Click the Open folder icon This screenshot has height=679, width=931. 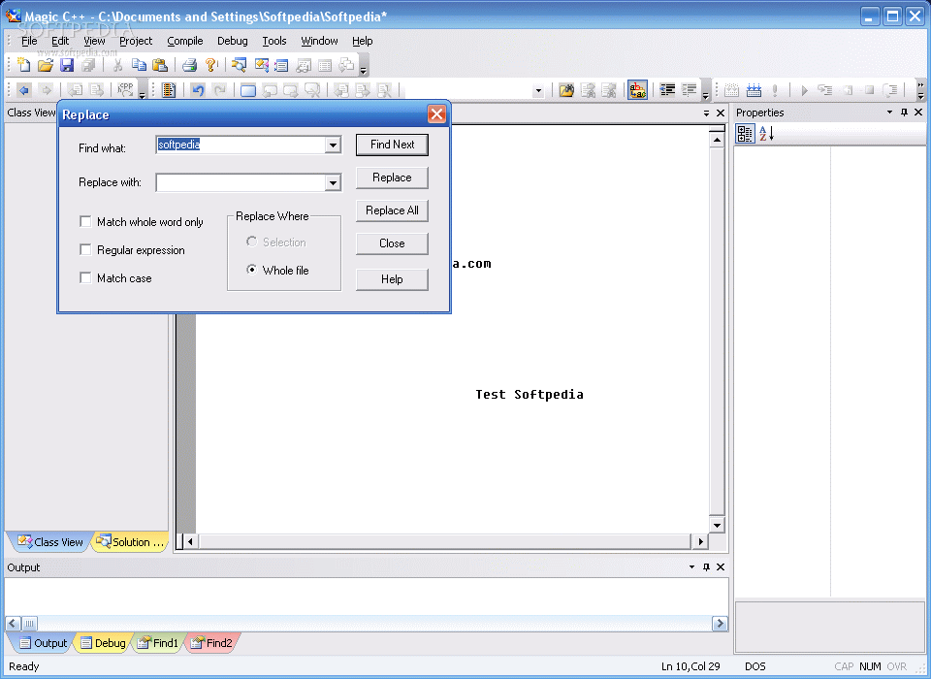point(46,65)
